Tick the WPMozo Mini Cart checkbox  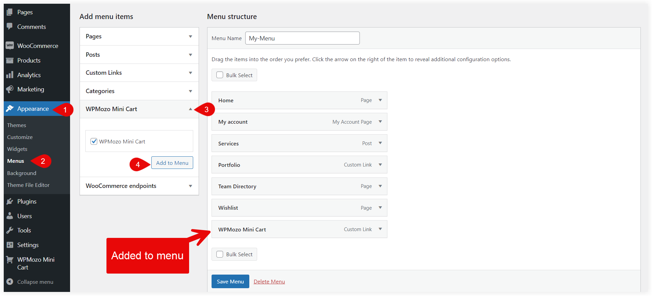point(94,141)
